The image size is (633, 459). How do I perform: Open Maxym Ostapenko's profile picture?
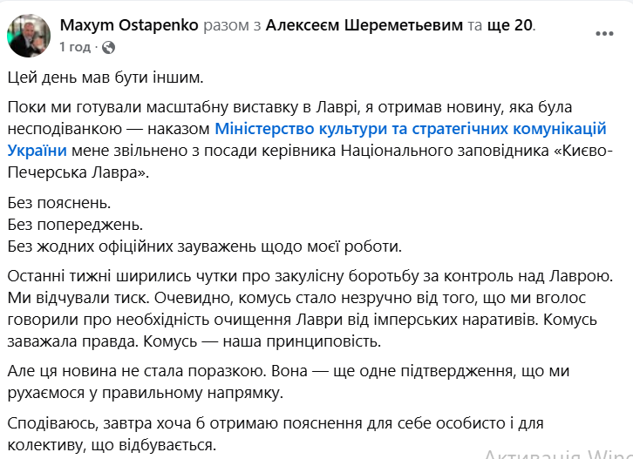[29, 35]
